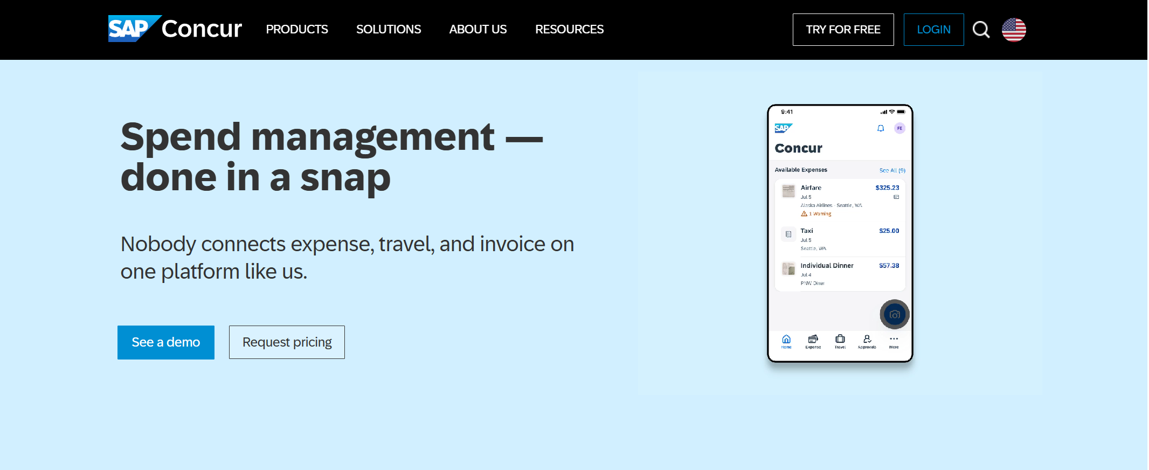1149x470 pixels.
Task: Click the See a demo button
Action: (x=166, y=342)
